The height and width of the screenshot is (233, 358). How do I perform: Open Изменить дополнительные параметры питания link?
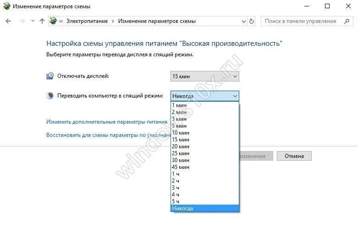click(x=107, y=122)
